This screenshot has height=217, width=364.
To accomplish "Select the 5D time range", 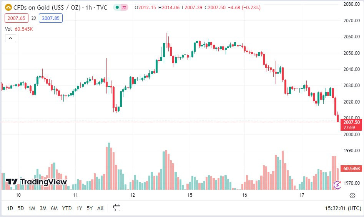I will coord(21,208).
